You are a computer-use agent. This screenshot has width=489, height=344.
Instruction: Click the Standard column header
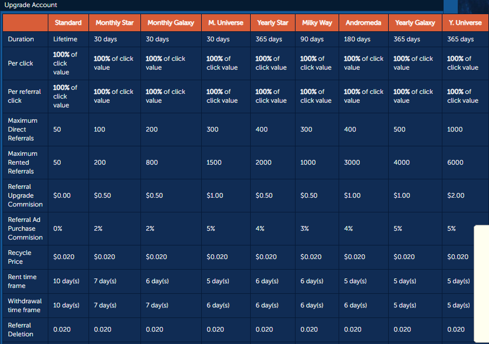click(x=68, y=23)
